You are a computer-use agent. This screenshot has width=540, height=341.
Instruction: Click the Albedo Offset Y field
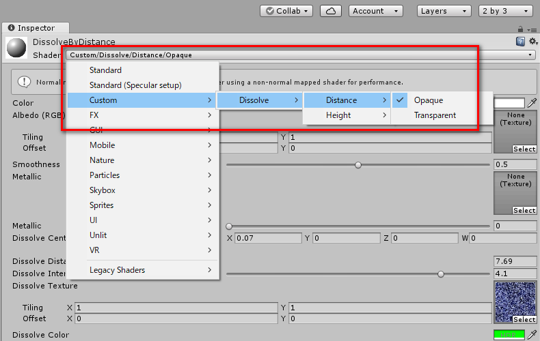click(x=390, y=148)
